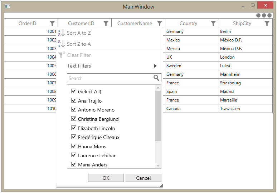
Task: Uncheck Elizabeth Lincoln in the filter list
Action: 74,128
